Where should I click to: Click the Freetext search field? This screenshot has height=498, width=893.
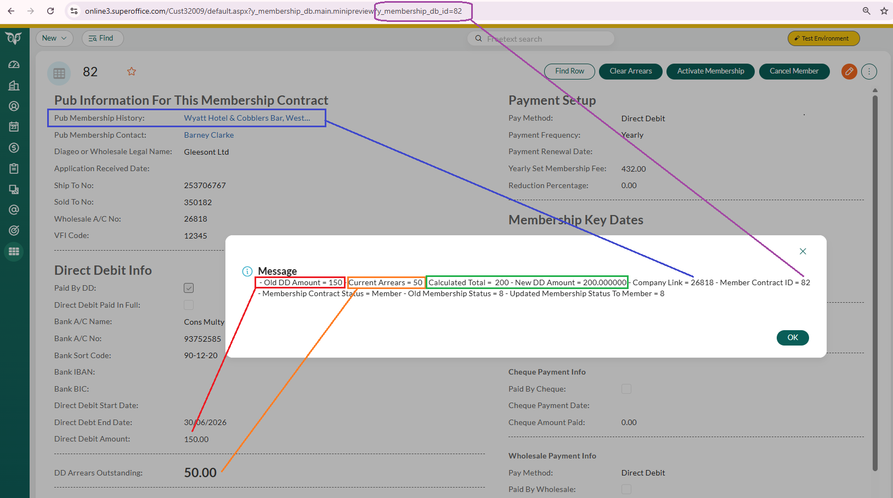coord(543,39)
